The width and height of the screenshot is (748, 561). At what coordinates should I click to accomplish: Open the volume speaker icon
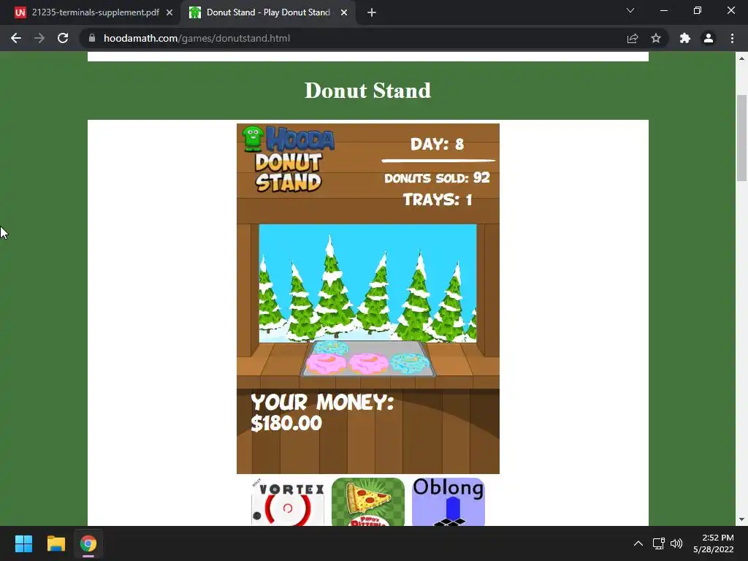point(676,543)
